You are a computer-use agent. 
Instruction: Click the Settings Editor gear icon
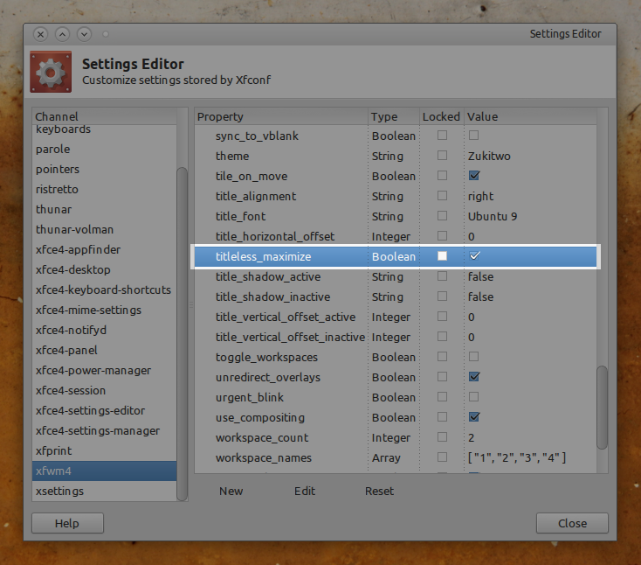(x=51, y=72)
